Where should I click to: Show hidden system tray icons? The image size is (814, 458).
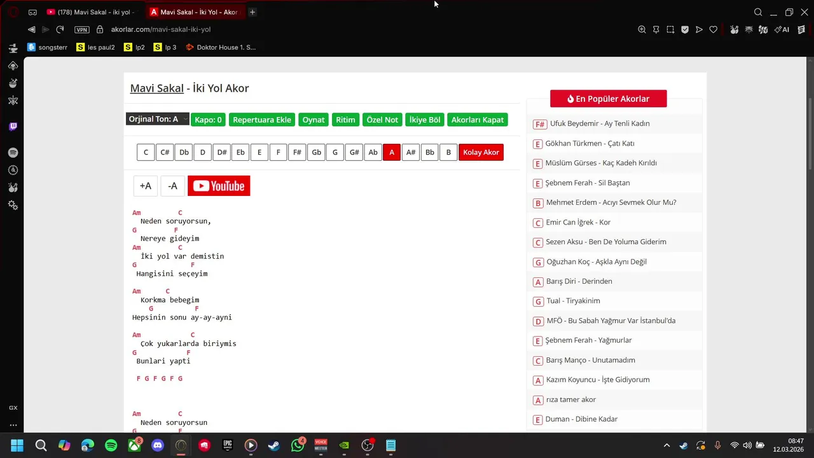pos(666,445)
